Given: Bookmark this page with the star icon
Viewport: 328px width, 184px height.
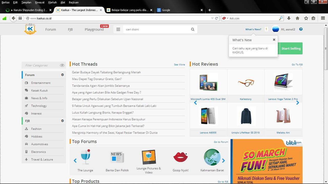Looking at the screenshot, I should pos(306,18).
